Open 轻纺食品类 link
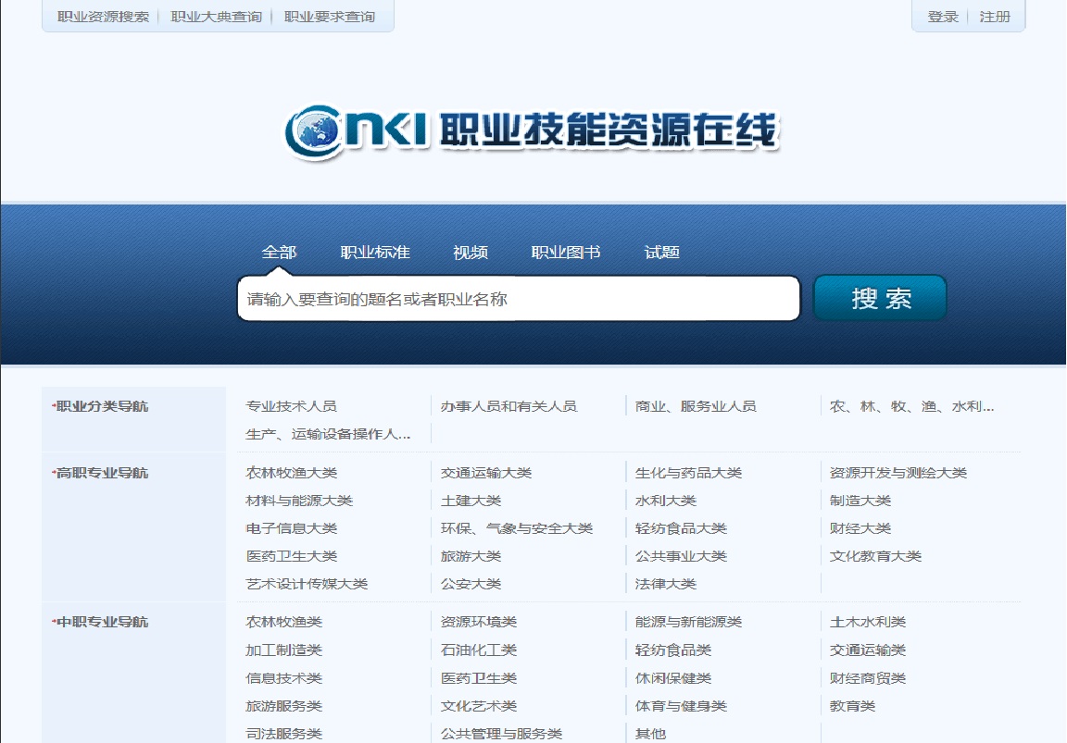 (x=673, y=650)
